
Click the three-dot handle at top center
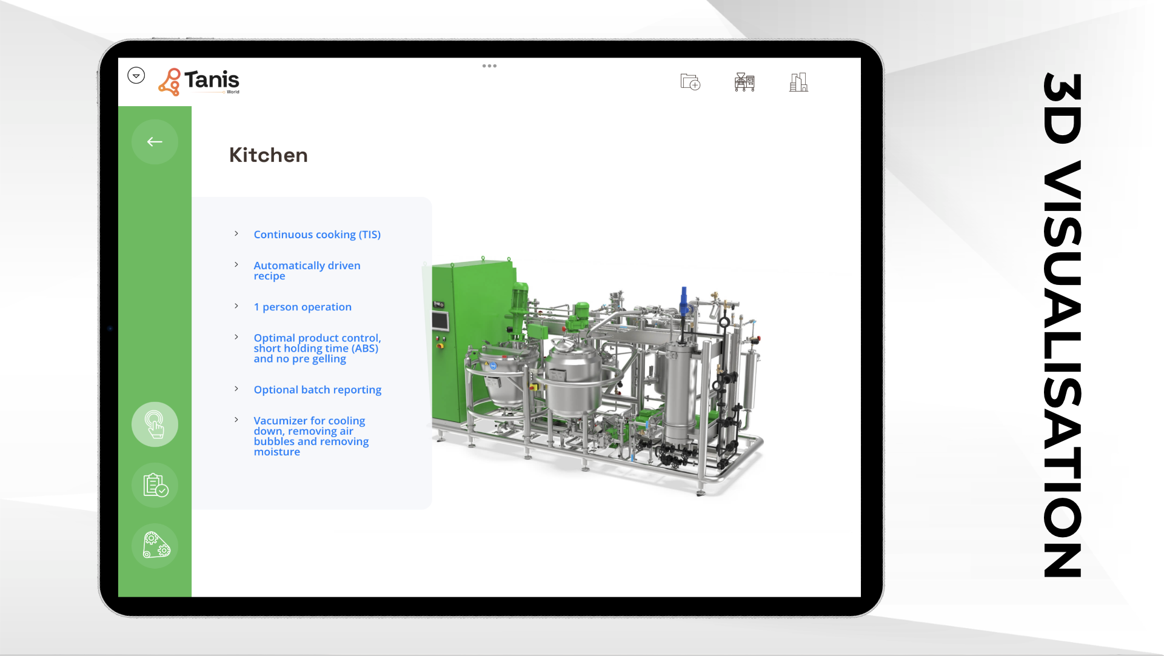[x=489, y=65]
